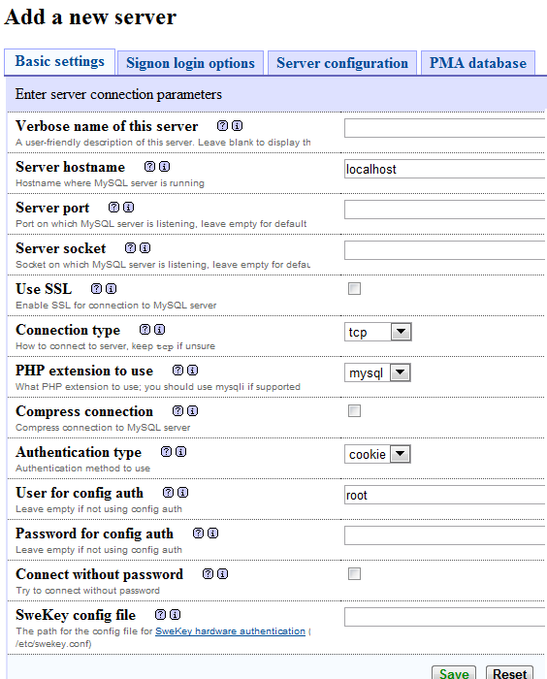
Task: Tick the Compress connection checkbox
Action: click(354, 411)
